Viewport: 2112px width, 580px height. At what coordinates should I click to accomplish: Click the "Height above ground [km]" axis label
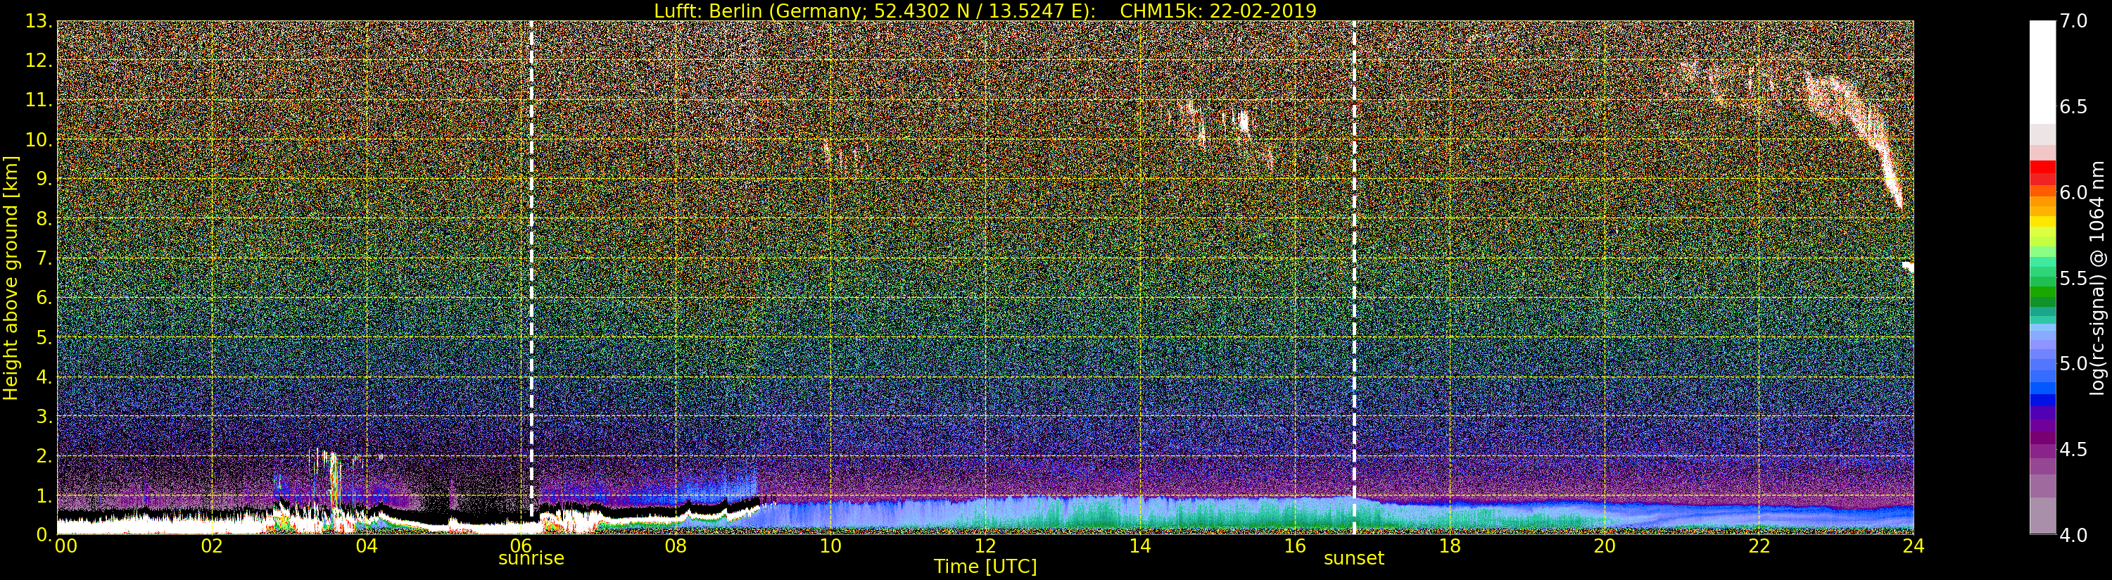pos(11,278)
